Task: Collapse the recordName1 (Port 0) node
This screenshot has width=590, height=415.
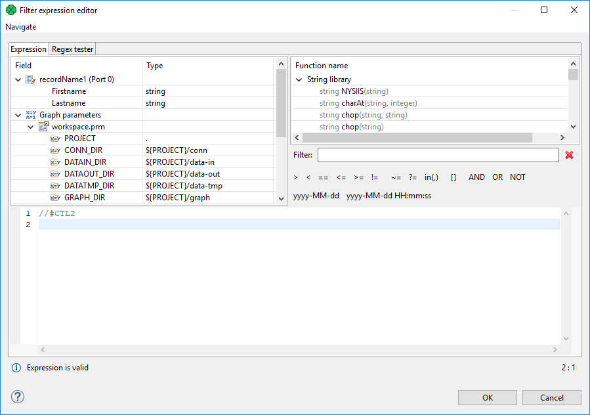Action: pos(18,79)
